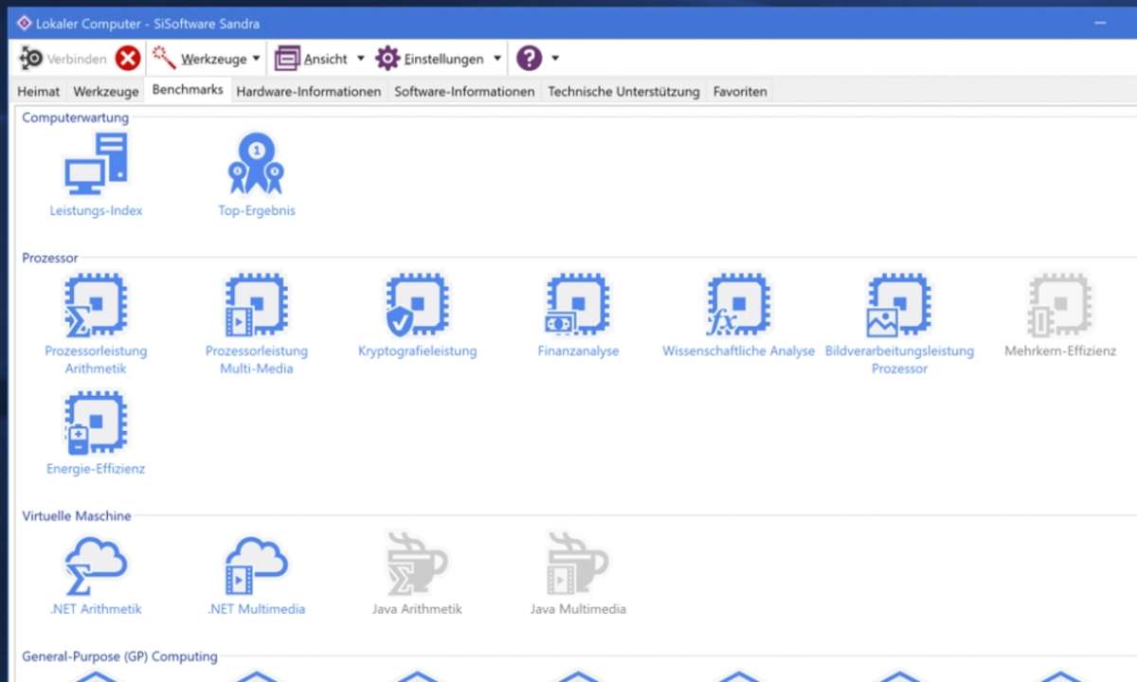Open the Energie-Effizienz battery icon

pyautogui.click(x=96, y=422)
